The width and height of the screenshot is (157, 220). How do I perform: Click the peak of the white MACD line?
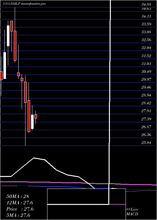pos(34,158)
